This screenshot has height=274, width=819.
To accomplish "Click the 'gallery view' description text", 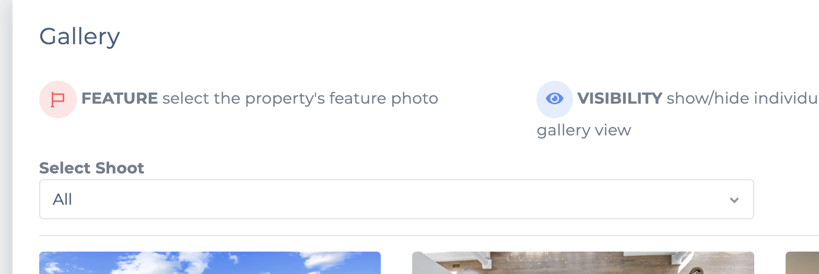I will (x=584, y=130).
